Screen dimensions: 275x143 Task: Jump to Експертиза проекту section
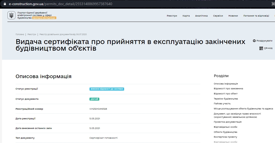point(225,137)
